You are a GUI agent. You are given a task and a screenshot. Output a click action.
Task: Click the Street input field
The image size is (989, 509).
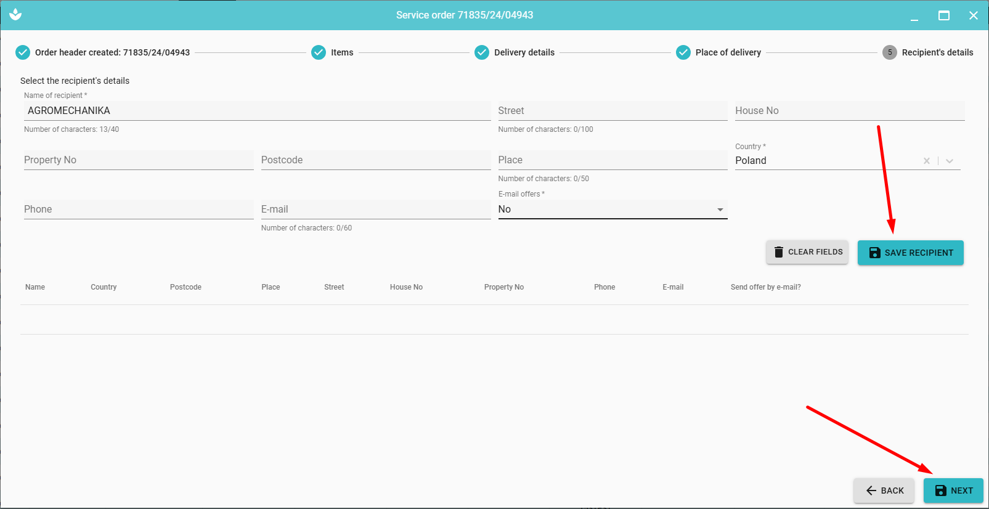coord(612,111)
